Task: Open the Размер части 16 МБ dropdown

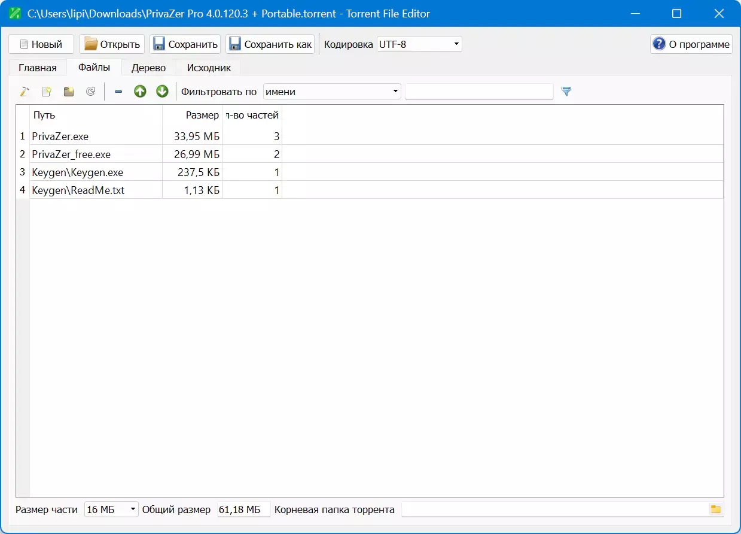Action: [x=111, y=509]
